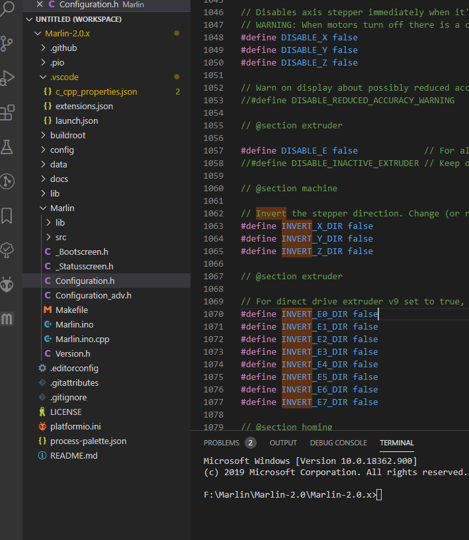Click the diamond icon of .gitattributes
The height and width of the screenshot is (540, 469).
tap(42, 382)
